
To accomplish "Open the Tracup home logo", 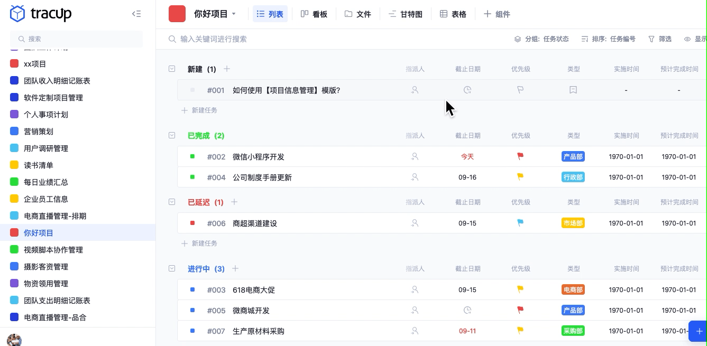I will tap(40, 14).
